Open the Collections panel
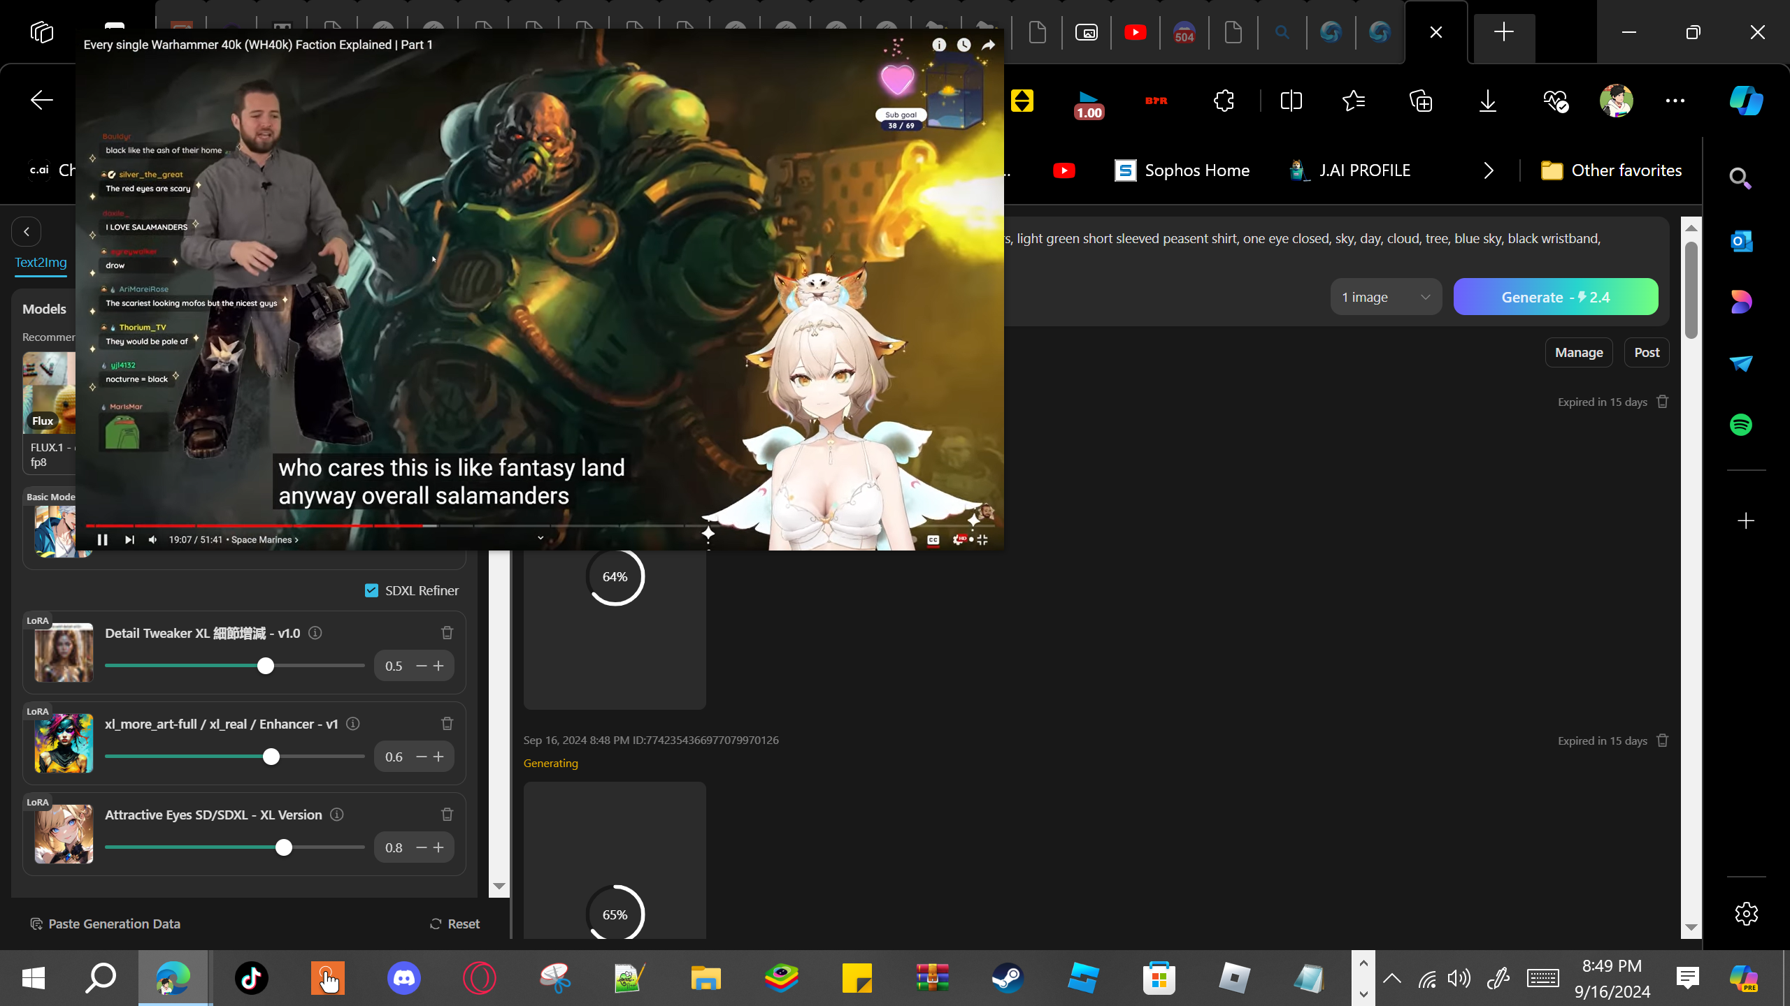 1421,101
